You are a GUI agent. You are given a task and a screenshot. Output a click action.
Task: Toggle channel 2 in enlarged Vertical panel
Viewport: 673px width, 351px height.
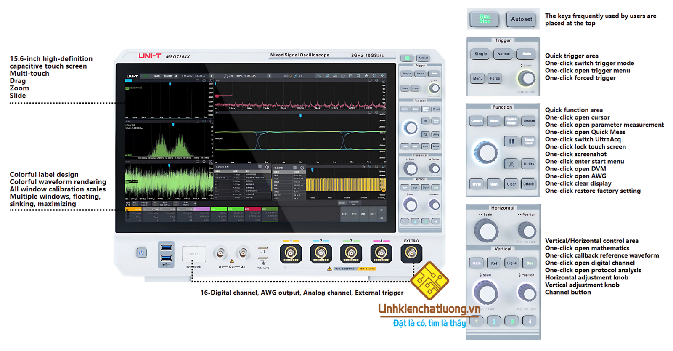494,322
